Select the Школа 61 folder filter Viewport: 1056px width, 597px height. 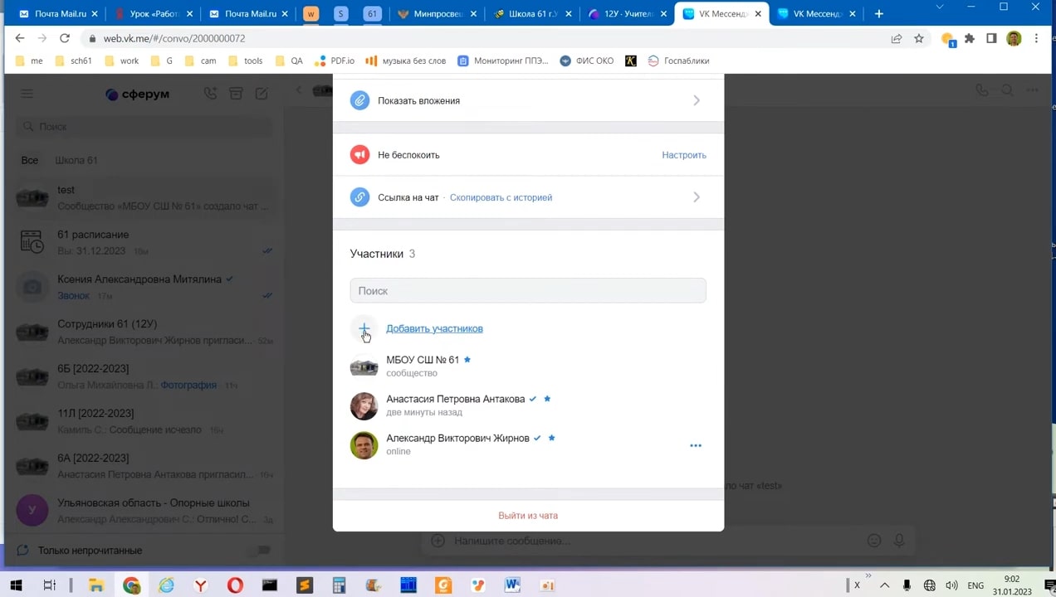(76, 160)
